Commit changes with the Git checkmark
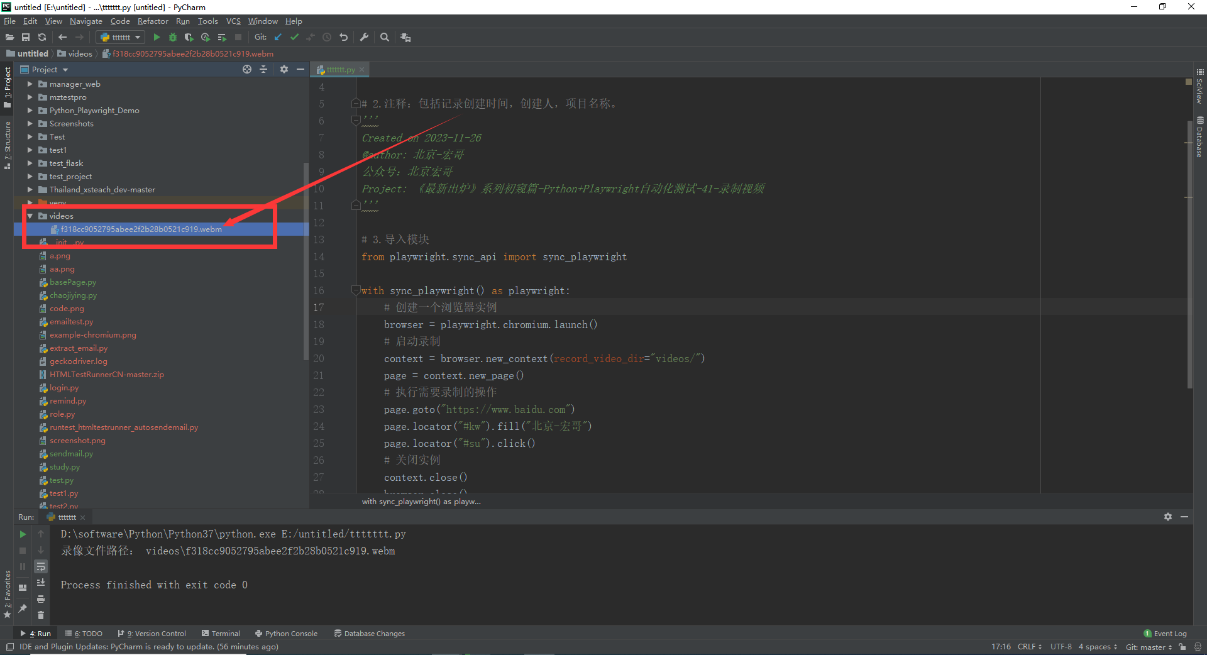1207x655 pixels. click(294, 37)
